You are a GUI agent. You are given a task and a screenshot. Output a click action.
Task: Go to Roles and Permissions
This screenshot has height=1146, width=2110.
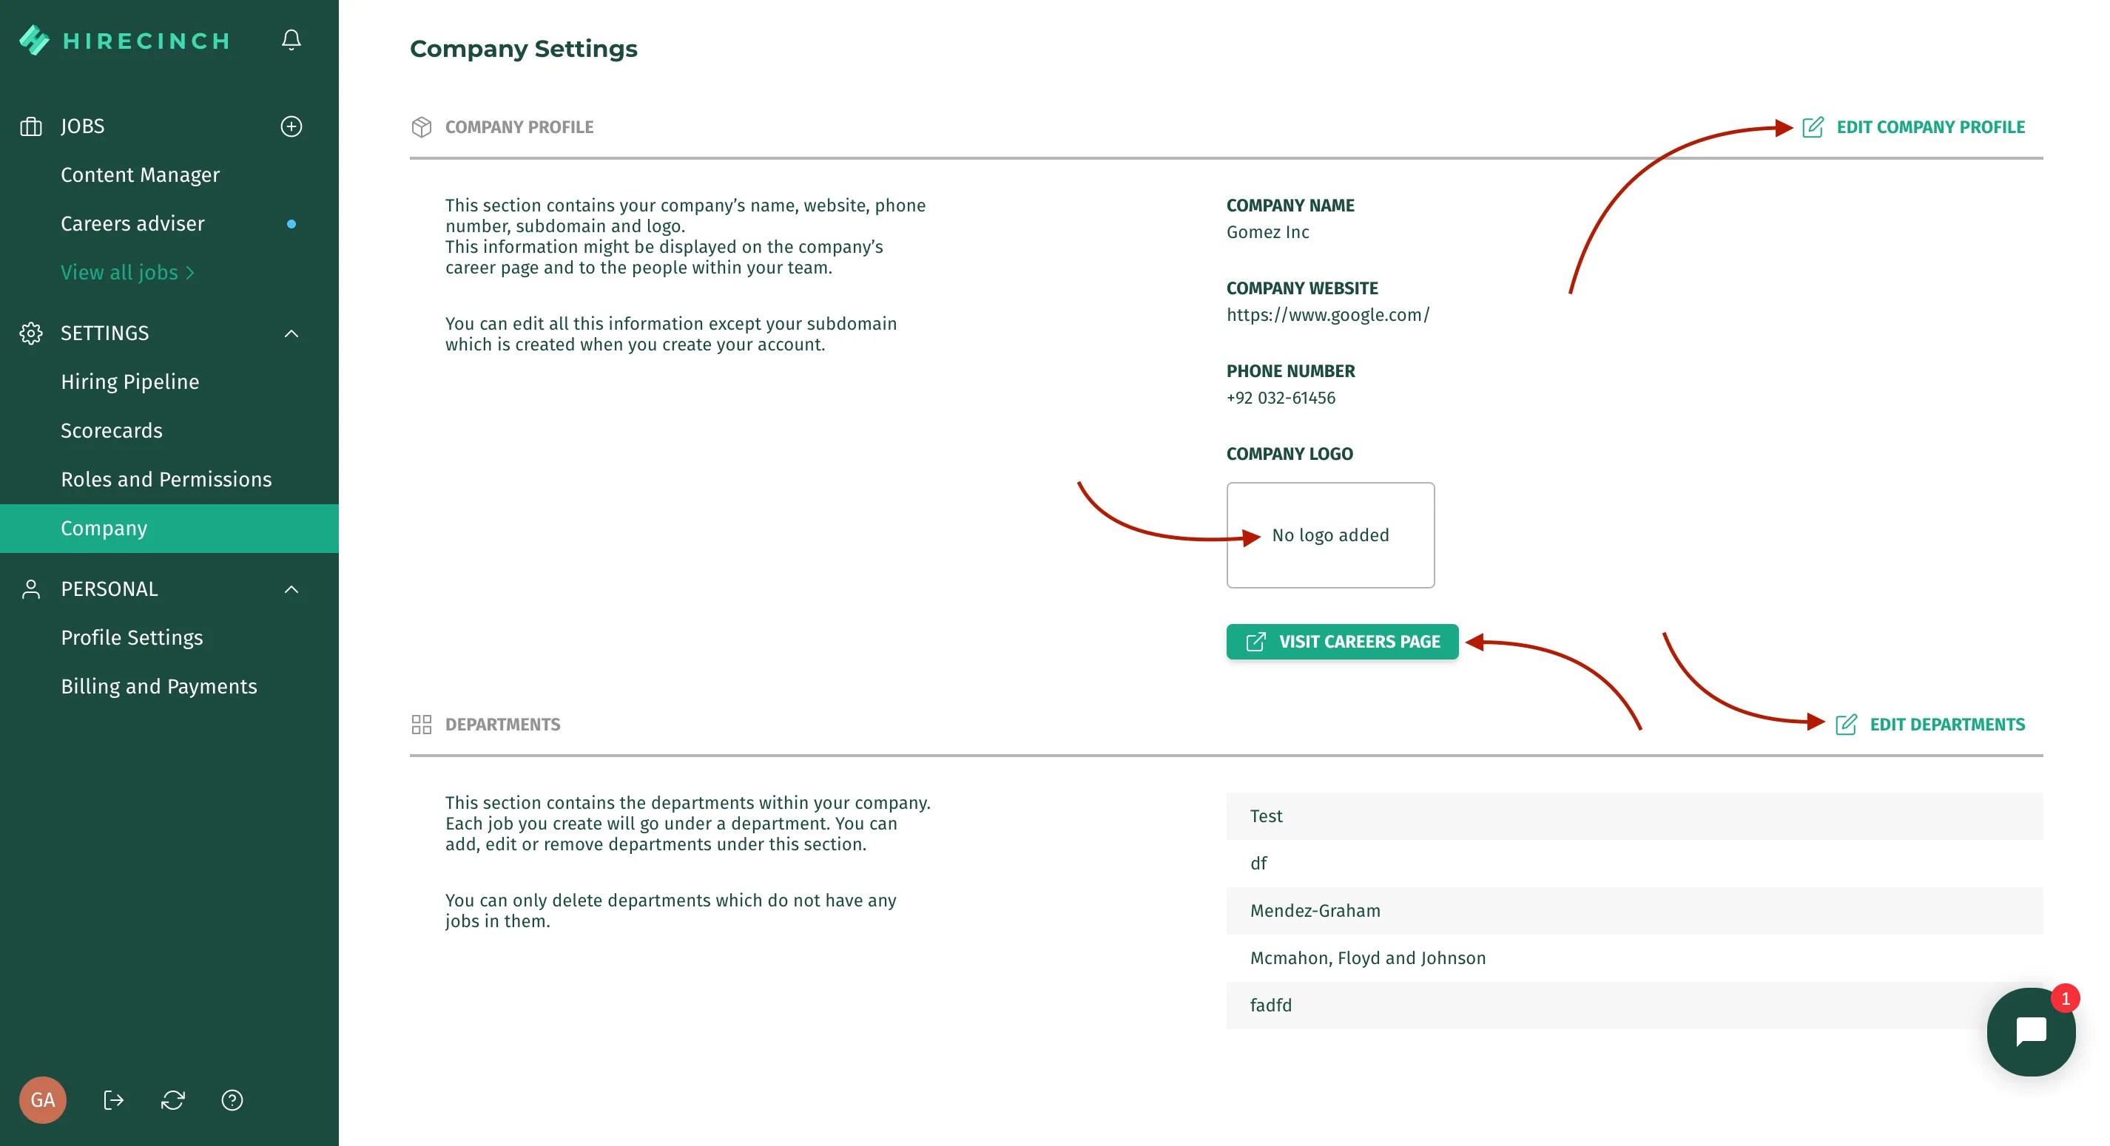pos(166,479)
